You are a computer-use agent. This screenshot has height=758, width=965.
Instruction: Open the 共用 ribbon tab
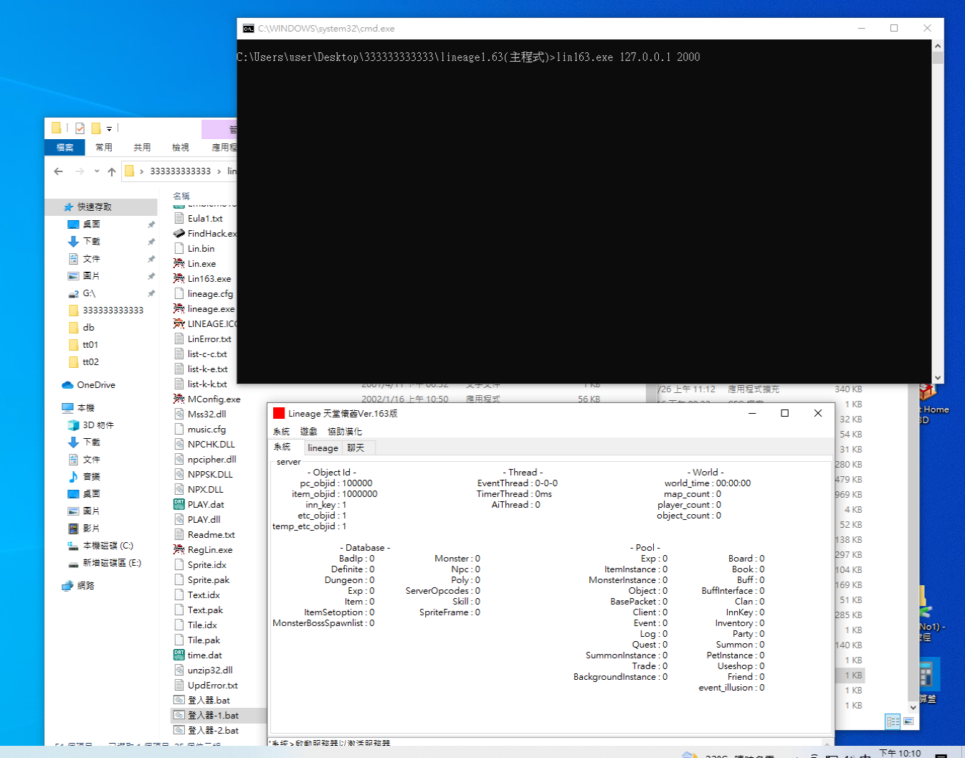142,147
